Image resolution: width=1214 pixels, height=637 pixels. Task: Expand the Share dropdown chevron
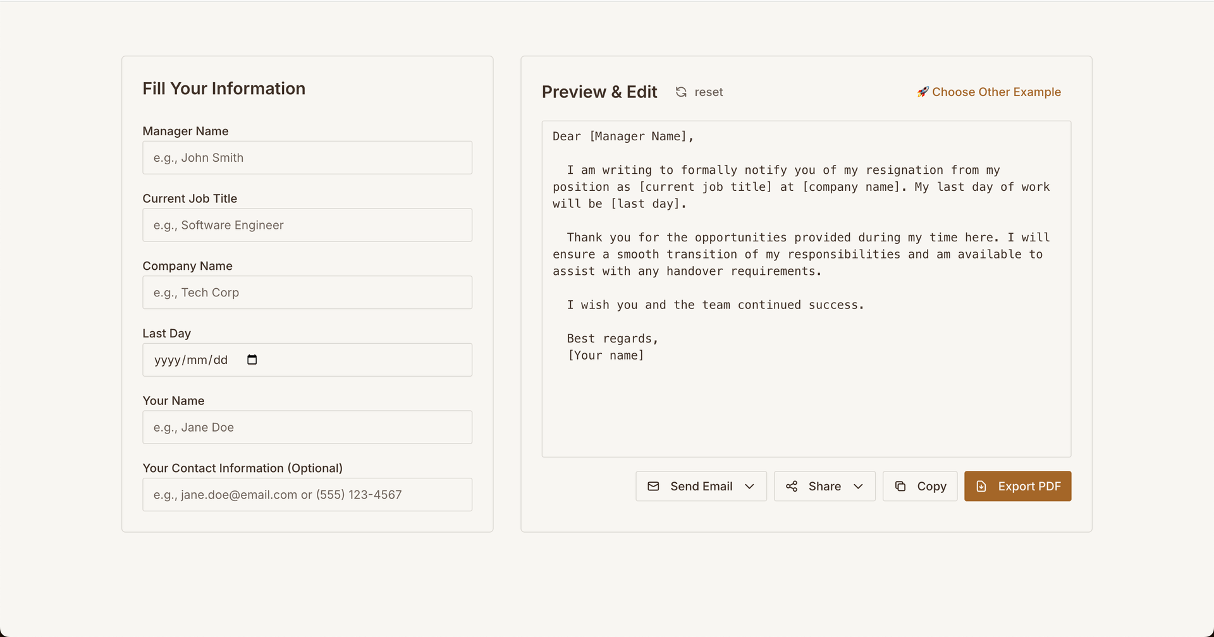(858, 486)
